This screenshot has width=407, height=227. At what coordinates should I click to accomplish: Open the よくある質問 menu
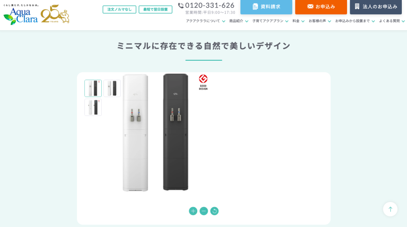[391, 21]
